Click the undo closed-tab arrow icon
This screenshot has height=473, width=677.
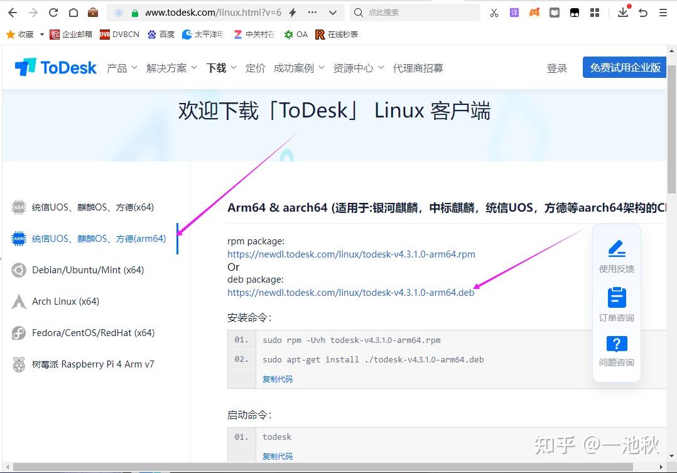643,13
